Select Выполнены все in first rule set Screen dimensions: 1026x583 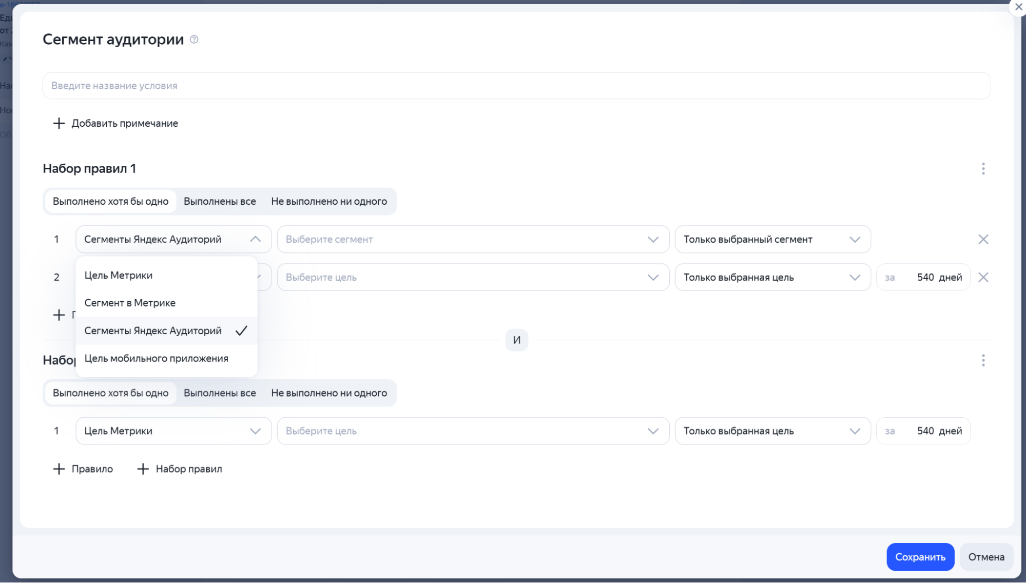(220, 202)
